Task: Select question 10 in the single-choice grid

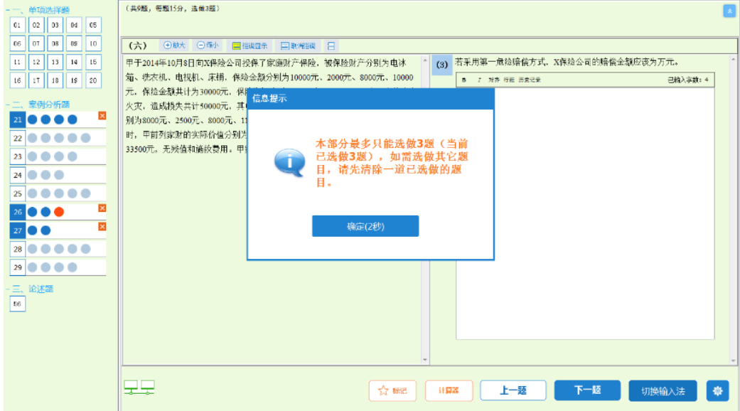Action: tap(93, 43)
